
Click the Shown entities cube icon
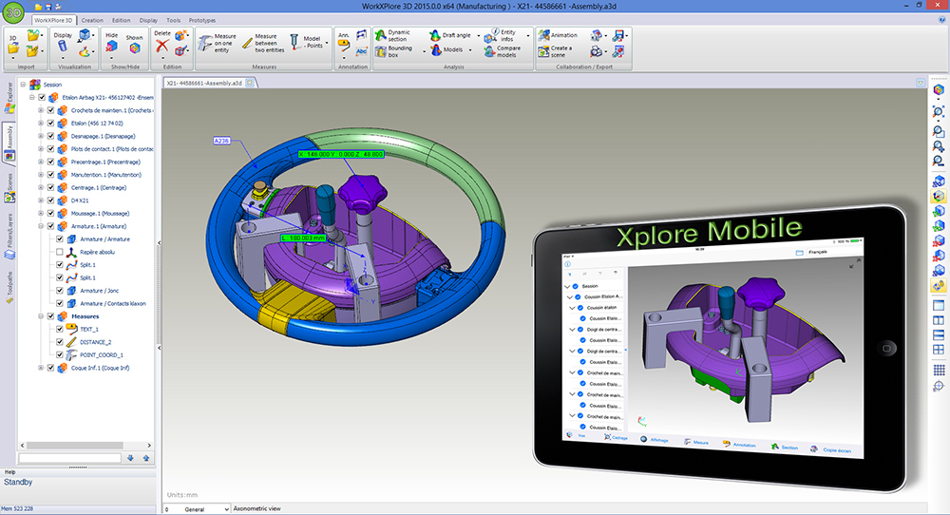(x=135, y=48)
